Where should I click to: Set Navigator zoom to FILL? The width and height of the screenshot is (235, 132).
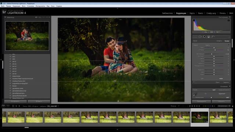click(x=40, y=17)
